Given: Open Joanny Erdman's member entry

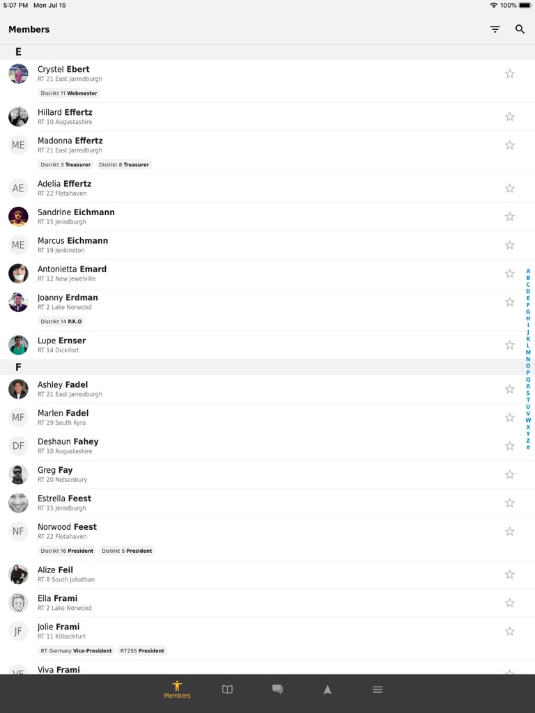Looking at the screenshot, I should [267, 310].
